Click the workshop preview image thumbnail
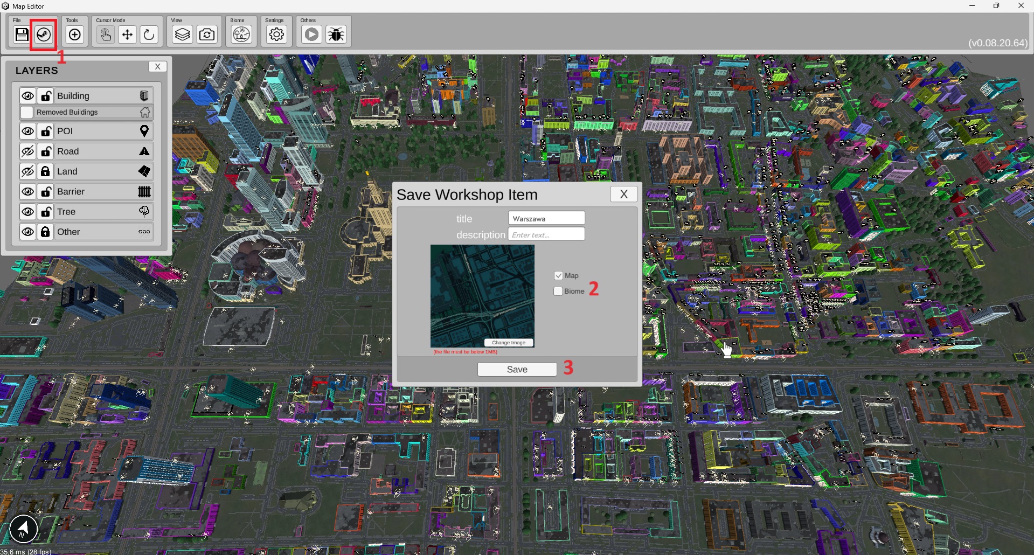The height and width of the screenshot is (555, 1034). pos(482,296)
